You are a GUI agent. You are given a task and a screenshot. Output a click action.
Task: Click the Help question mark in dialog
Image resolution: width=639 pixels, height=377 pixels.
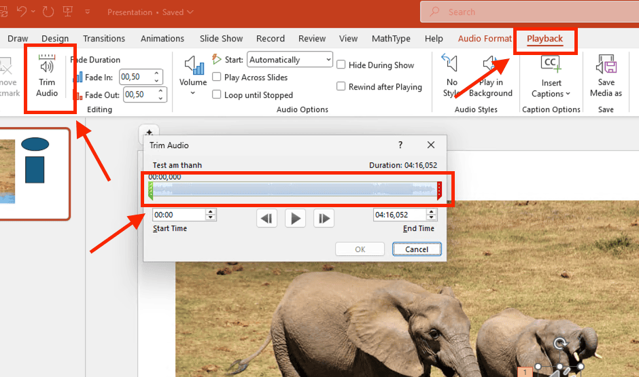(x=400, y=145)
